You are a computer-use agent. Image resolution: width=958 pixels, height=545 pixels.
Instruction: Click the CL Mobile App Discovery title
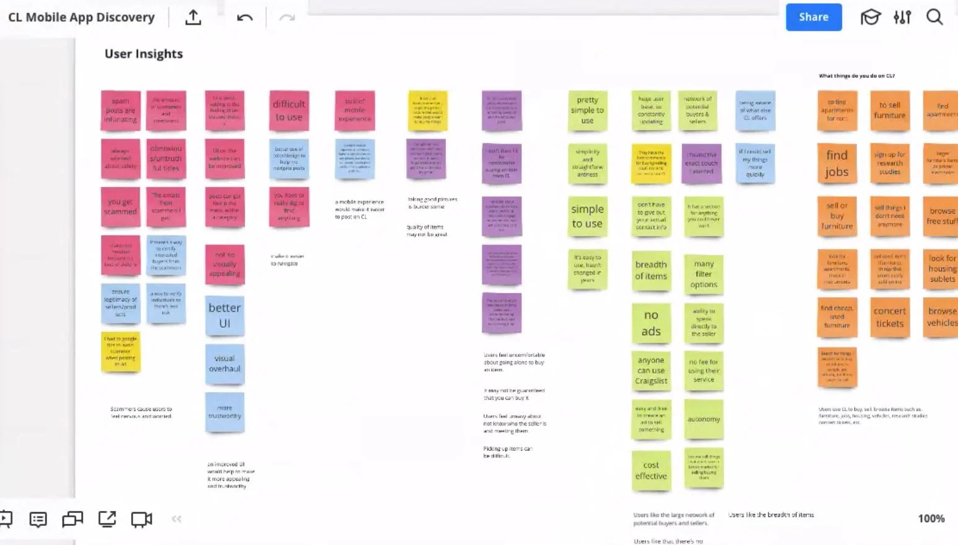pos(81,17)
